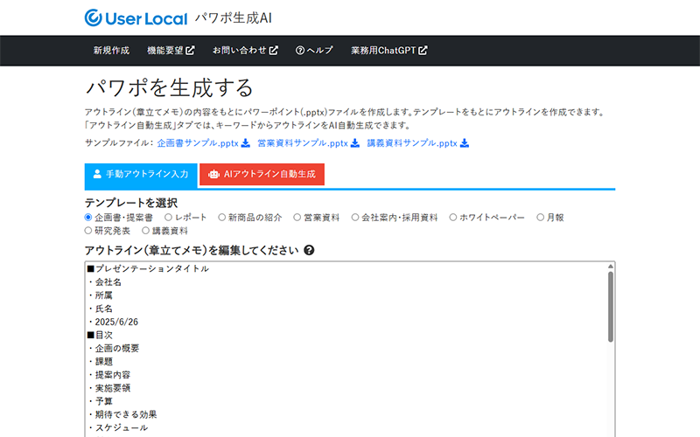The image size is (700, 437).
Task: Click the ・予算 outline line
Action: 101,401
